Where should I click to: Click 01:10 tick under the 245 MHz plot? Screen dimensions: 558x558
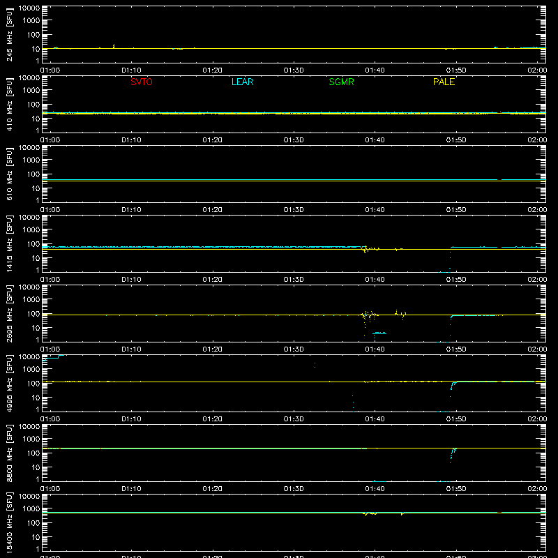click(x=131, y=70)
